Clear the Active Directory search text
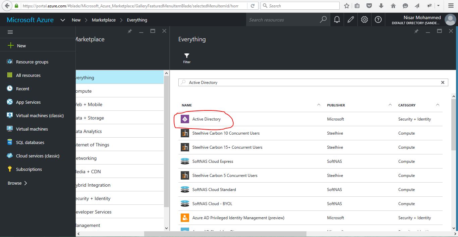 tap(443, 82)
